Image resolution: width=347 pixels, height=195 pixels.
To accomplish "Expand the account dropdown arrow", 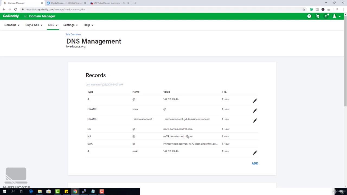I will point(340,17).
